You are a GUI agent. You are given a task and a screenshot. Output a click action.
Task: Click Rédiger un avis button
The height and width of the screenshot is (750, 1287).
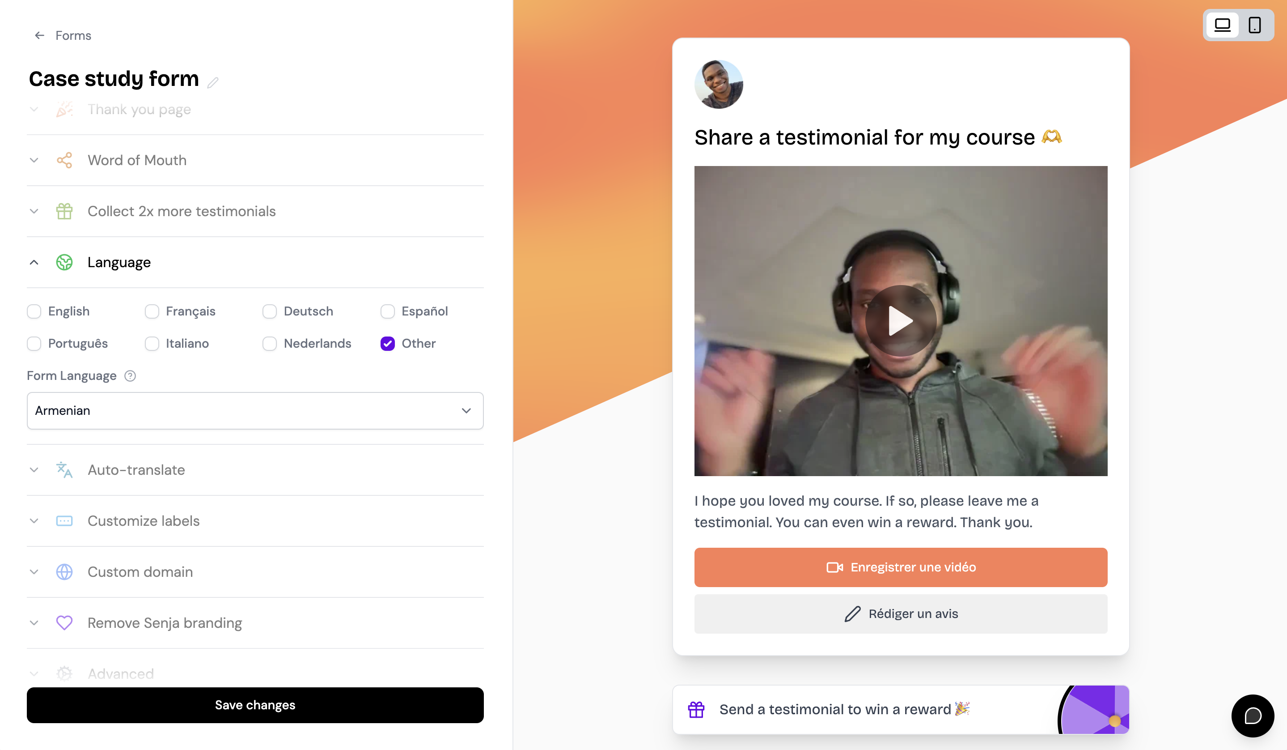pyautogui.click(x=900, y=614)
